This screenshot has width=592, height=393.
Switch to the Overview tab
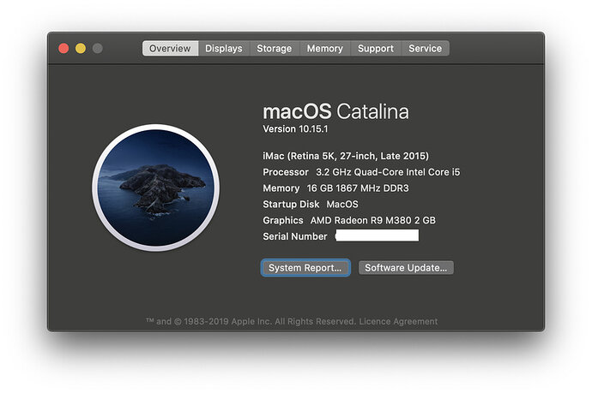coord(170,48)
